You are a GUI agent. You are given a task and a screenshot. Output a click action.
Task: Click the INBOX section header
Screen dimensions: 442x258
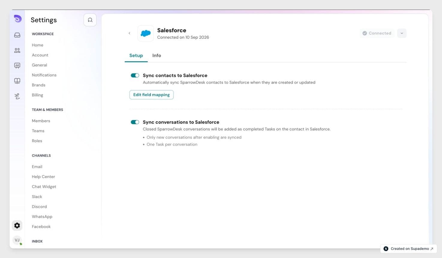point(37,241)
